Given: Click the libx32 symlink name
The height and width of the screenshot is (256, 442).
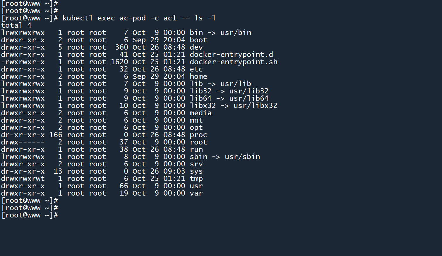Looking at the screenshot, I should click(203, 106).
